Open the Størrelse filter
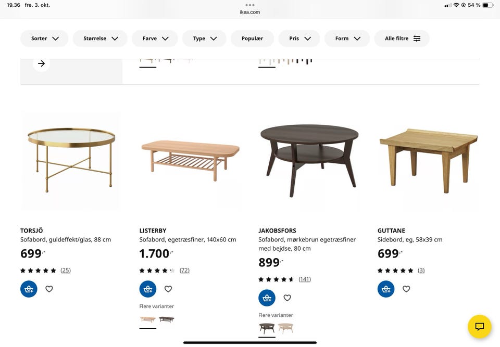The height and width of the screenshot is (347, 500). [100, 38]
